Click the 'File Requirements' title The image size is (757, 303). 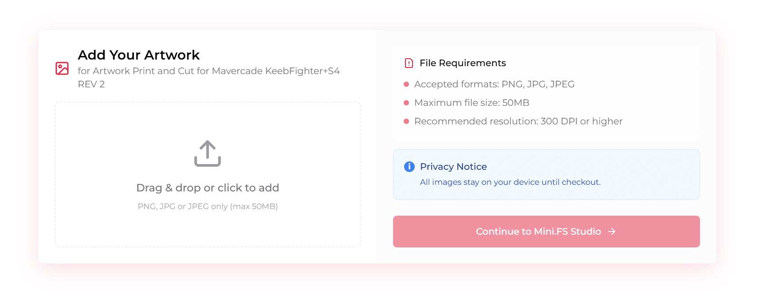tap(462, 63)
